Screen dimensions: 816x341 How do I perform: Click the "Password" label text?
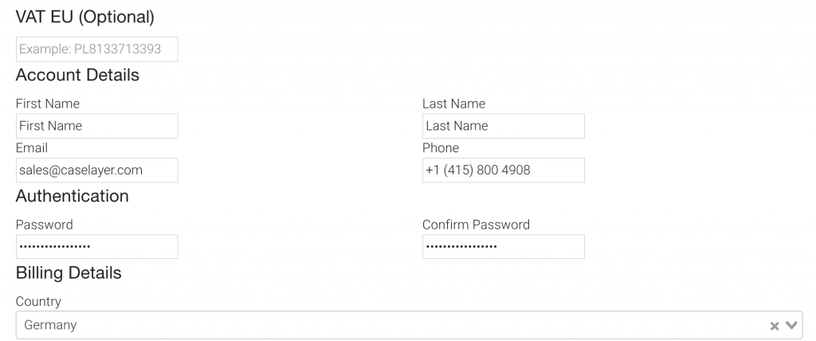pyautogui.click(x=45, y=225)
